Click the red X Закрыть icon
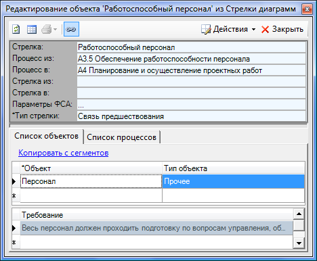The height and width of the screenshot is (261, 317). (x=265, y=30)
